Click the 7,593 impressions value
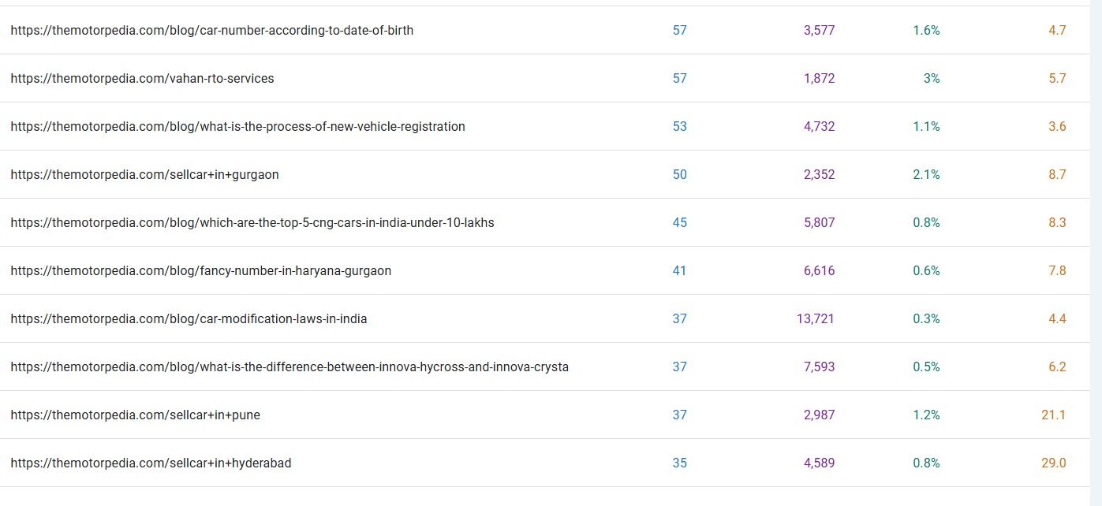 click(819, 366)
